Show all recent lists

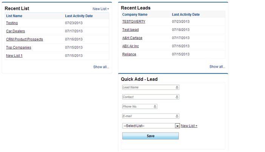coord(101,67)
